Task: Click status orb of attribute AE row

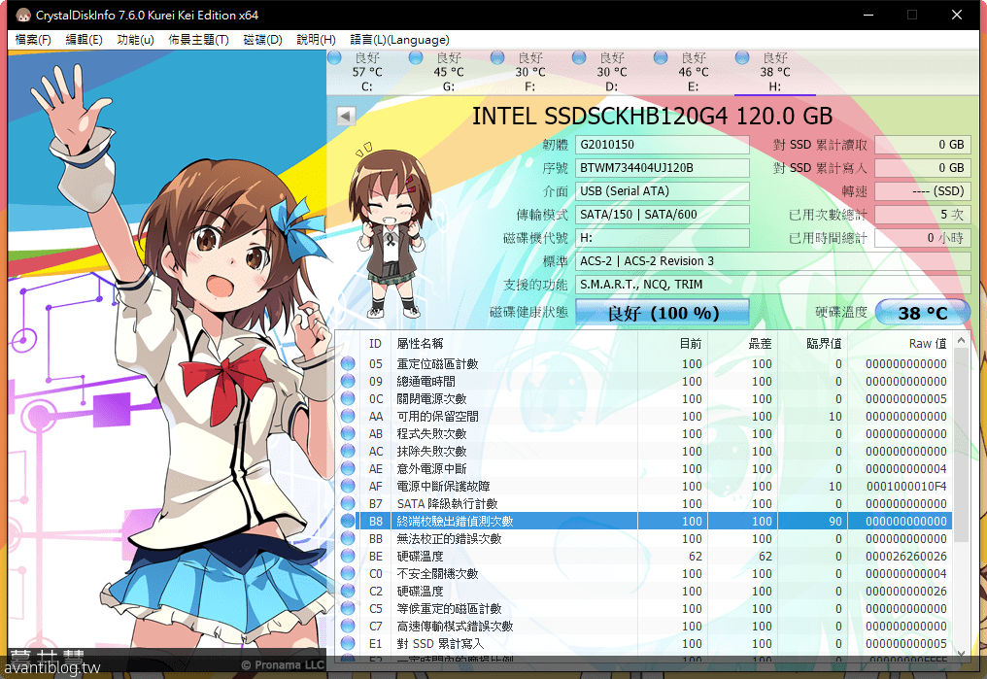Action: [x=348, y=469]
